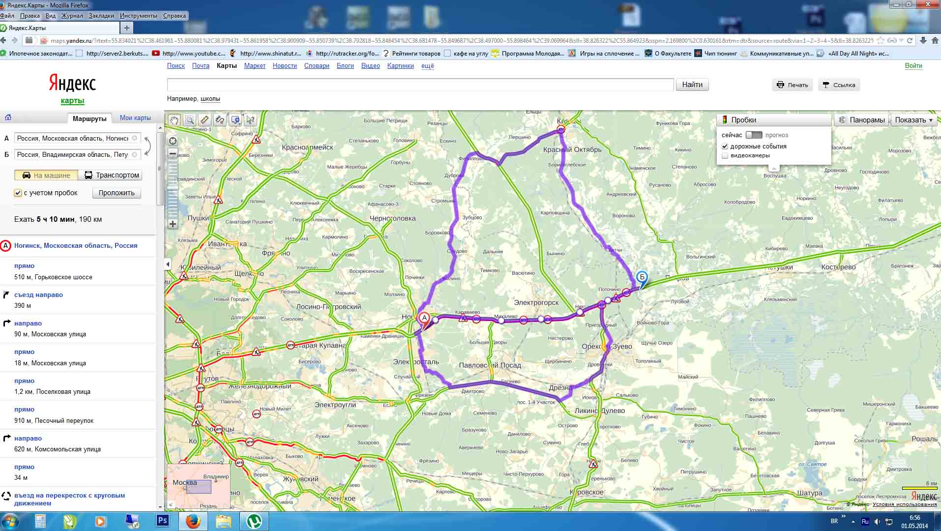The image size is (941, 531).
Task: Enable the 'видеокамеры' checkbox
Action: pos(725,156)
